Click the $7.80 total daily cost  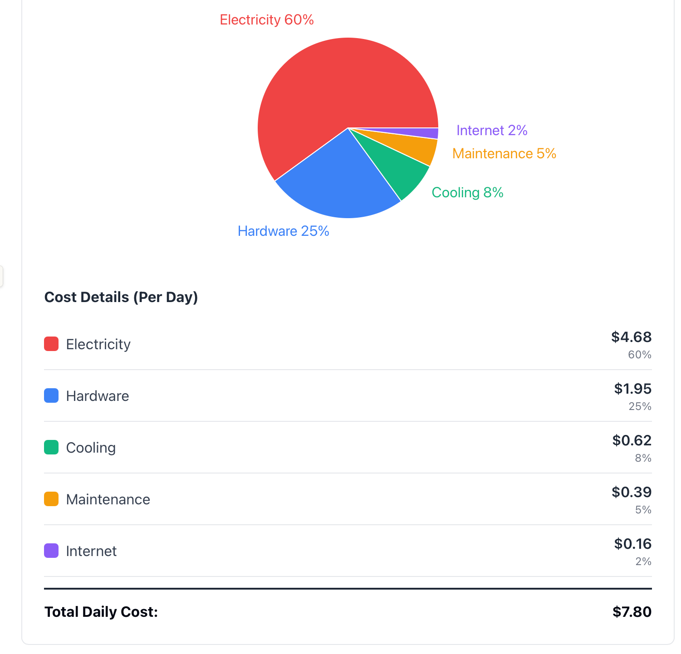(632, 612)
